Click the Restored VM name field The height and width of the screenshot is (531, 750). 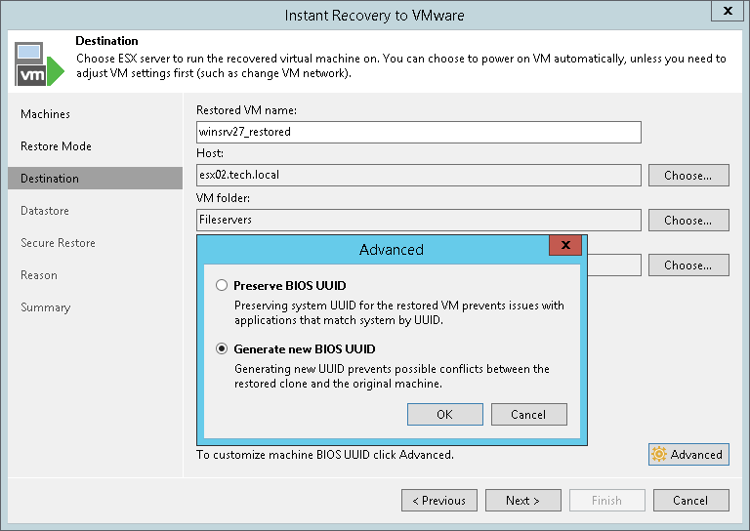pos(418,132)
